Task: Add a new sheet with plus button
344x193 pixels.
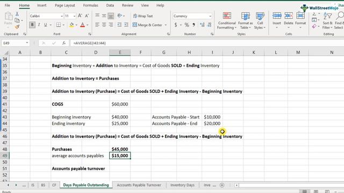Action: click(x=222, y=185)
